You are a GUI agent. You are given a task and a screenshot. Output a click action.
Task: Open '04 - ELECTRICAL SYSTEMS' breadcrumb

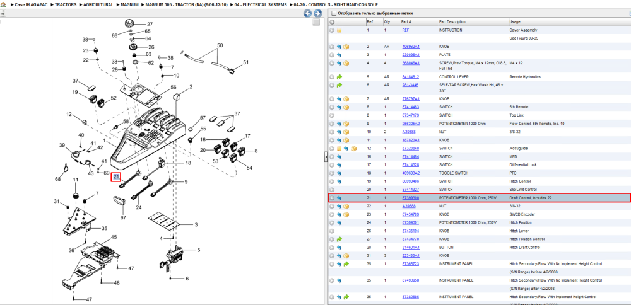pos(261,4)
